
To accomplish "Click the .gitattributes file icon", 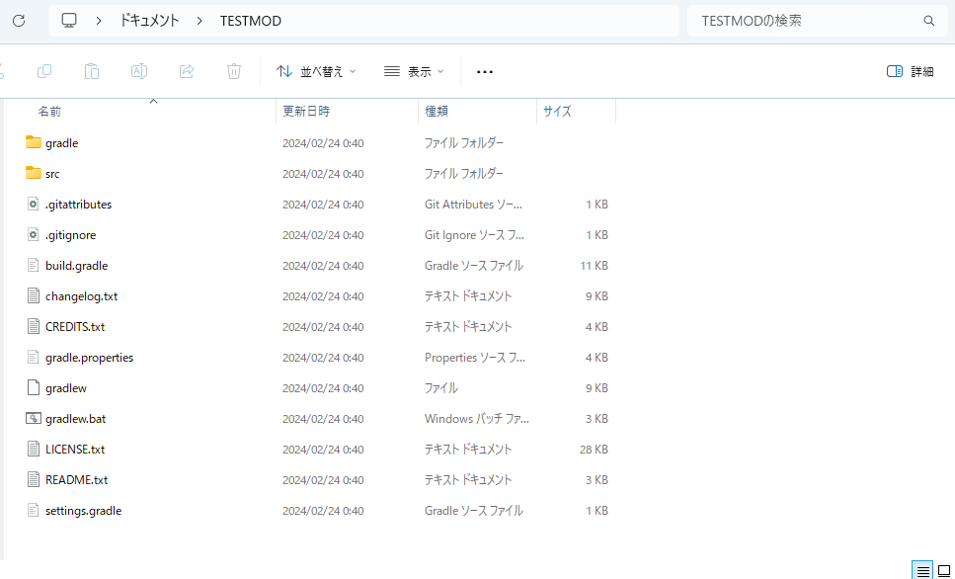I will pyautogui.click(x=34, y=205).
